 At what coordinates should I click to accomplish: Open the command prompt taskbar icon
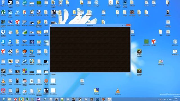point(92,99)
